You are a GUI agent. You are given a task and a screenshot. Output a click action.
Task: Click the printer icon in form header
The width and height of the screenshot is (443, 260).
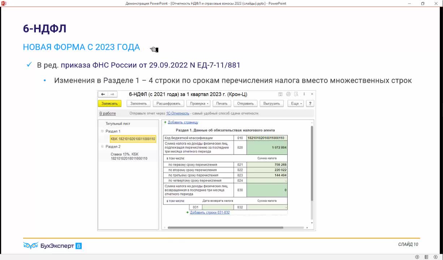pos(288,94)
